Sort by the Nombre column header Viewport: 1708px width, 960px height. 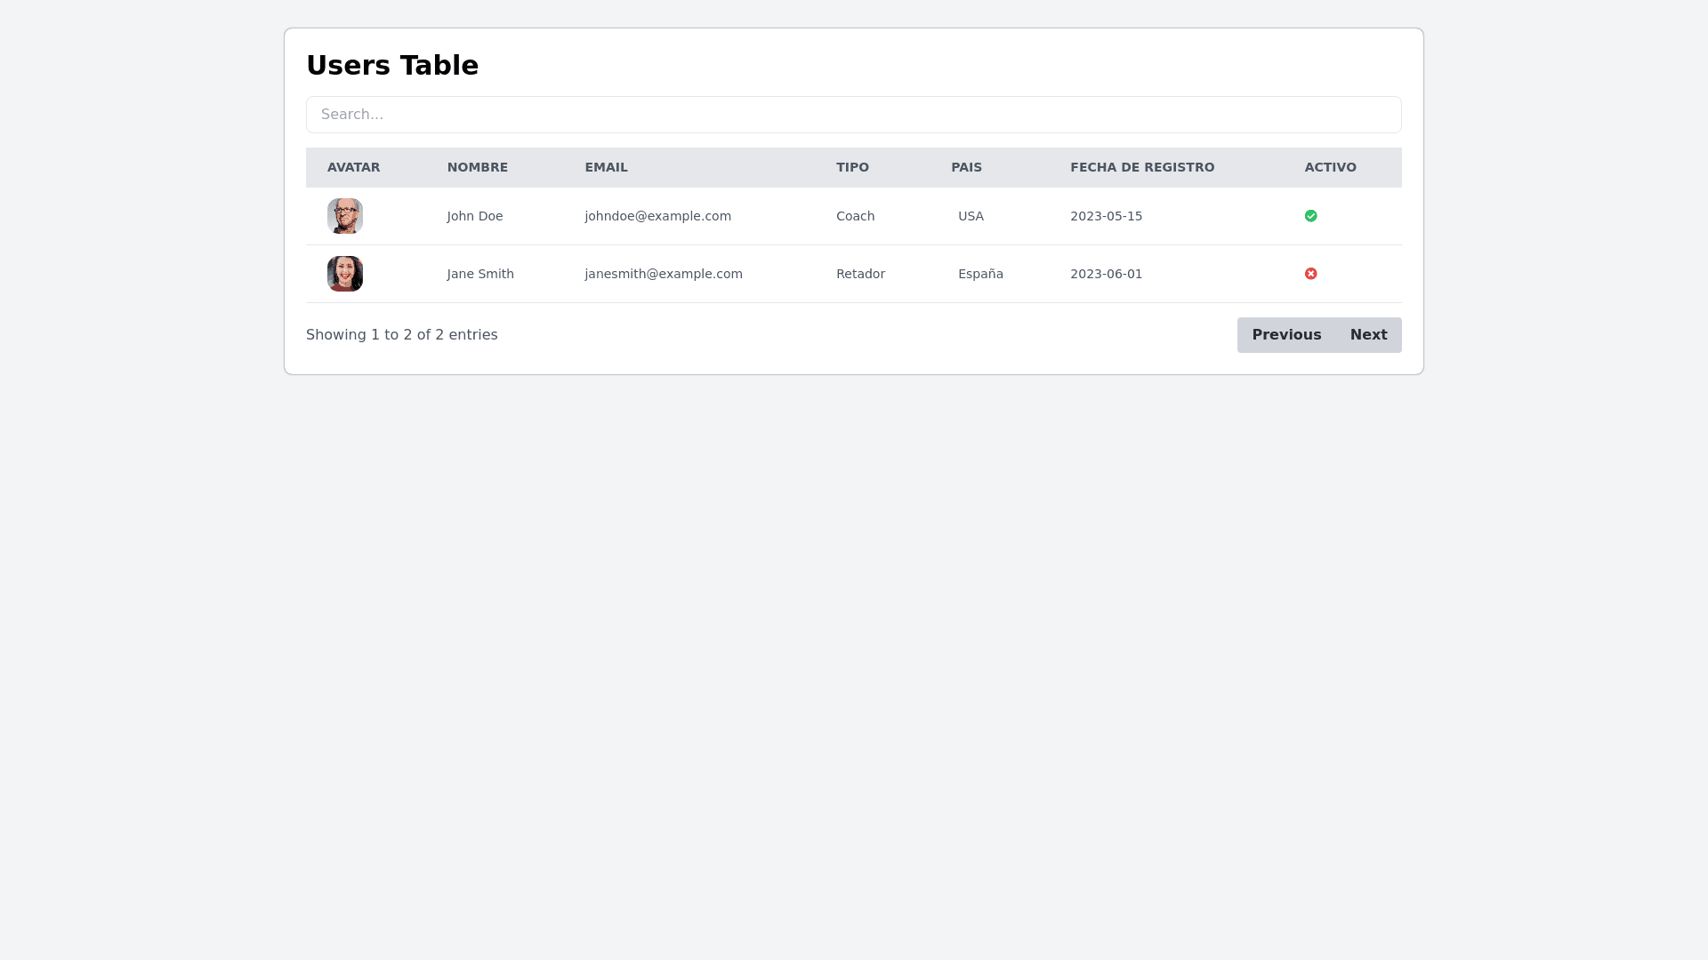pyautogui.click(x=477, y=167)
